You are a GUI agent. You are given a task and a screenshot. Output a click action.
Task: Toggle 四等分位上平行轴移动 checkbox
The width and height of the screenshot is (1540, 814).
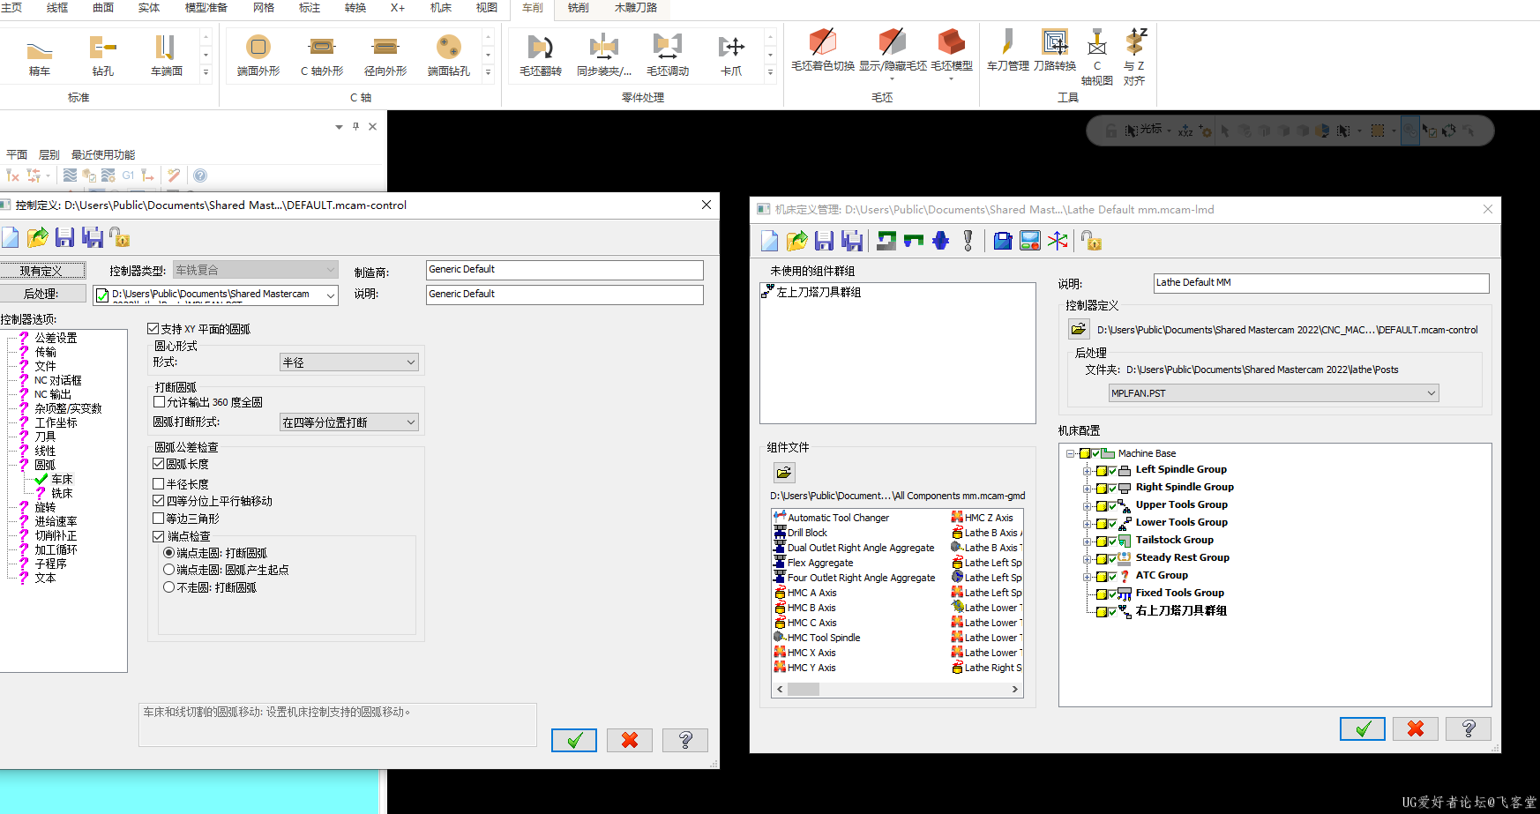pyautogui.click(x=159, y=501)
